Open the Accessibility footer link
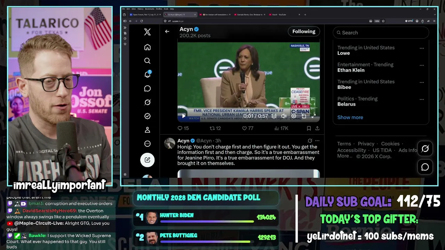This screenshot has height=250, width=445. (351, 150)
